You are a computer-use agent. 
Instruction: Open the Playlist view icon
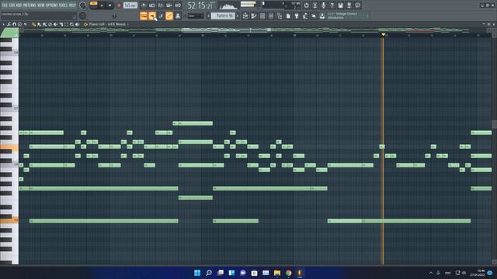[245, 15]
